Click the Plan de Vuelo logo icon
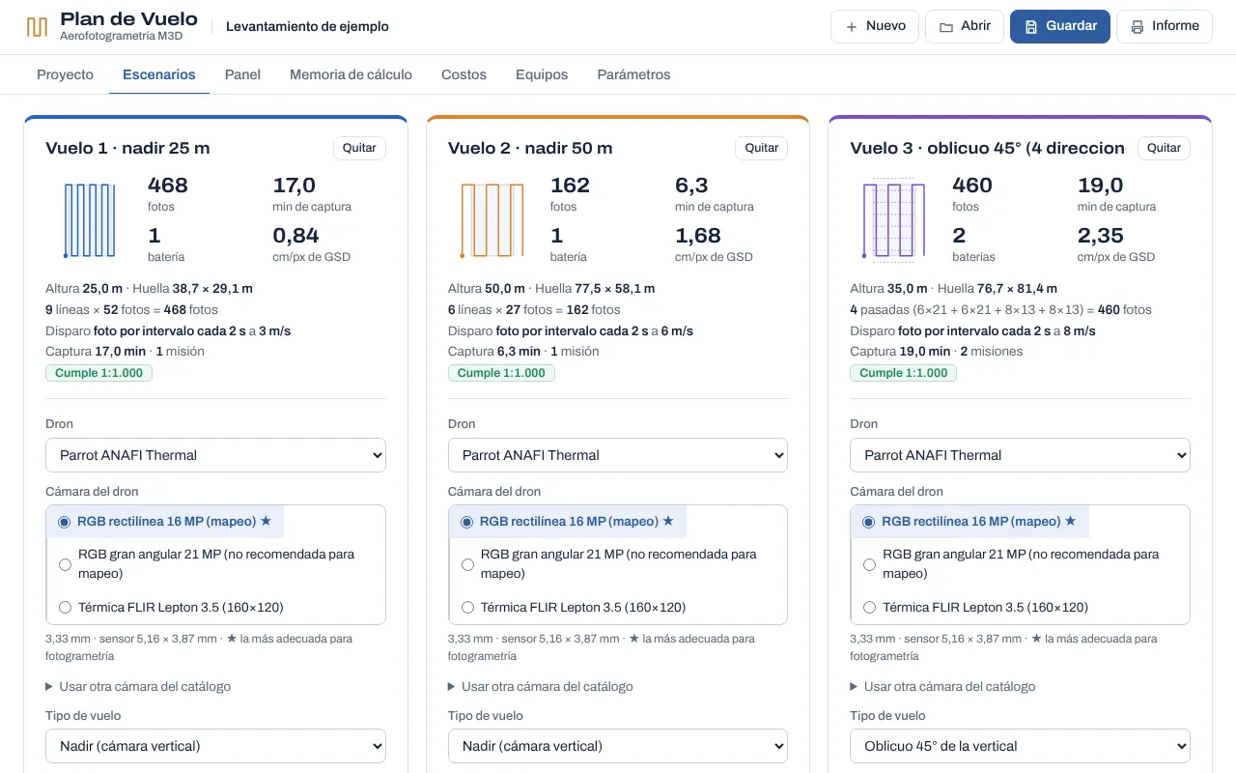The height and width of the screenshot is (773, 1236). (37, 27)
